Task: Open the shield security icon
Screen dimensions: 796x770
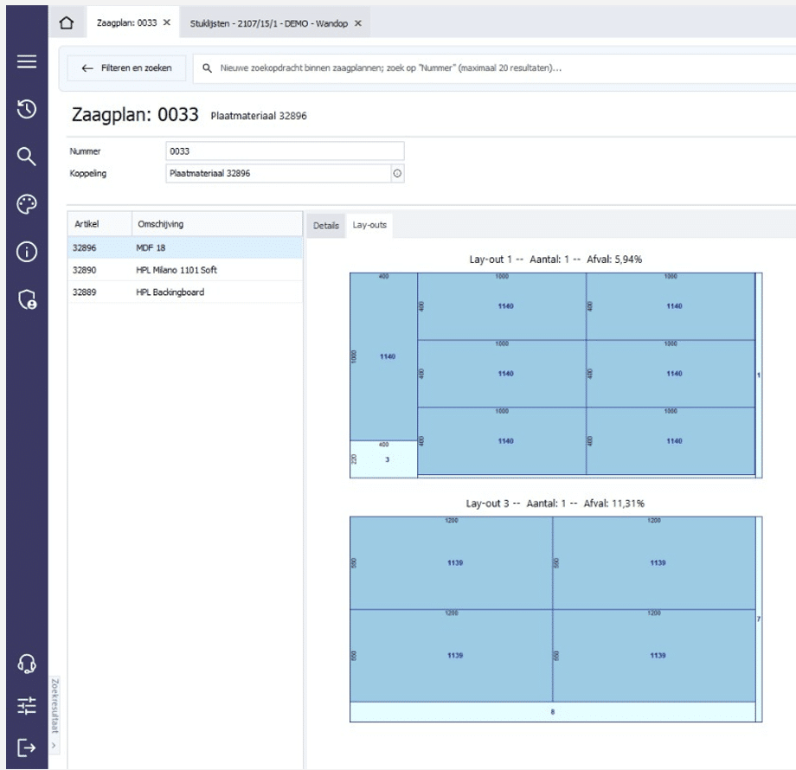Action: point(27,299)
